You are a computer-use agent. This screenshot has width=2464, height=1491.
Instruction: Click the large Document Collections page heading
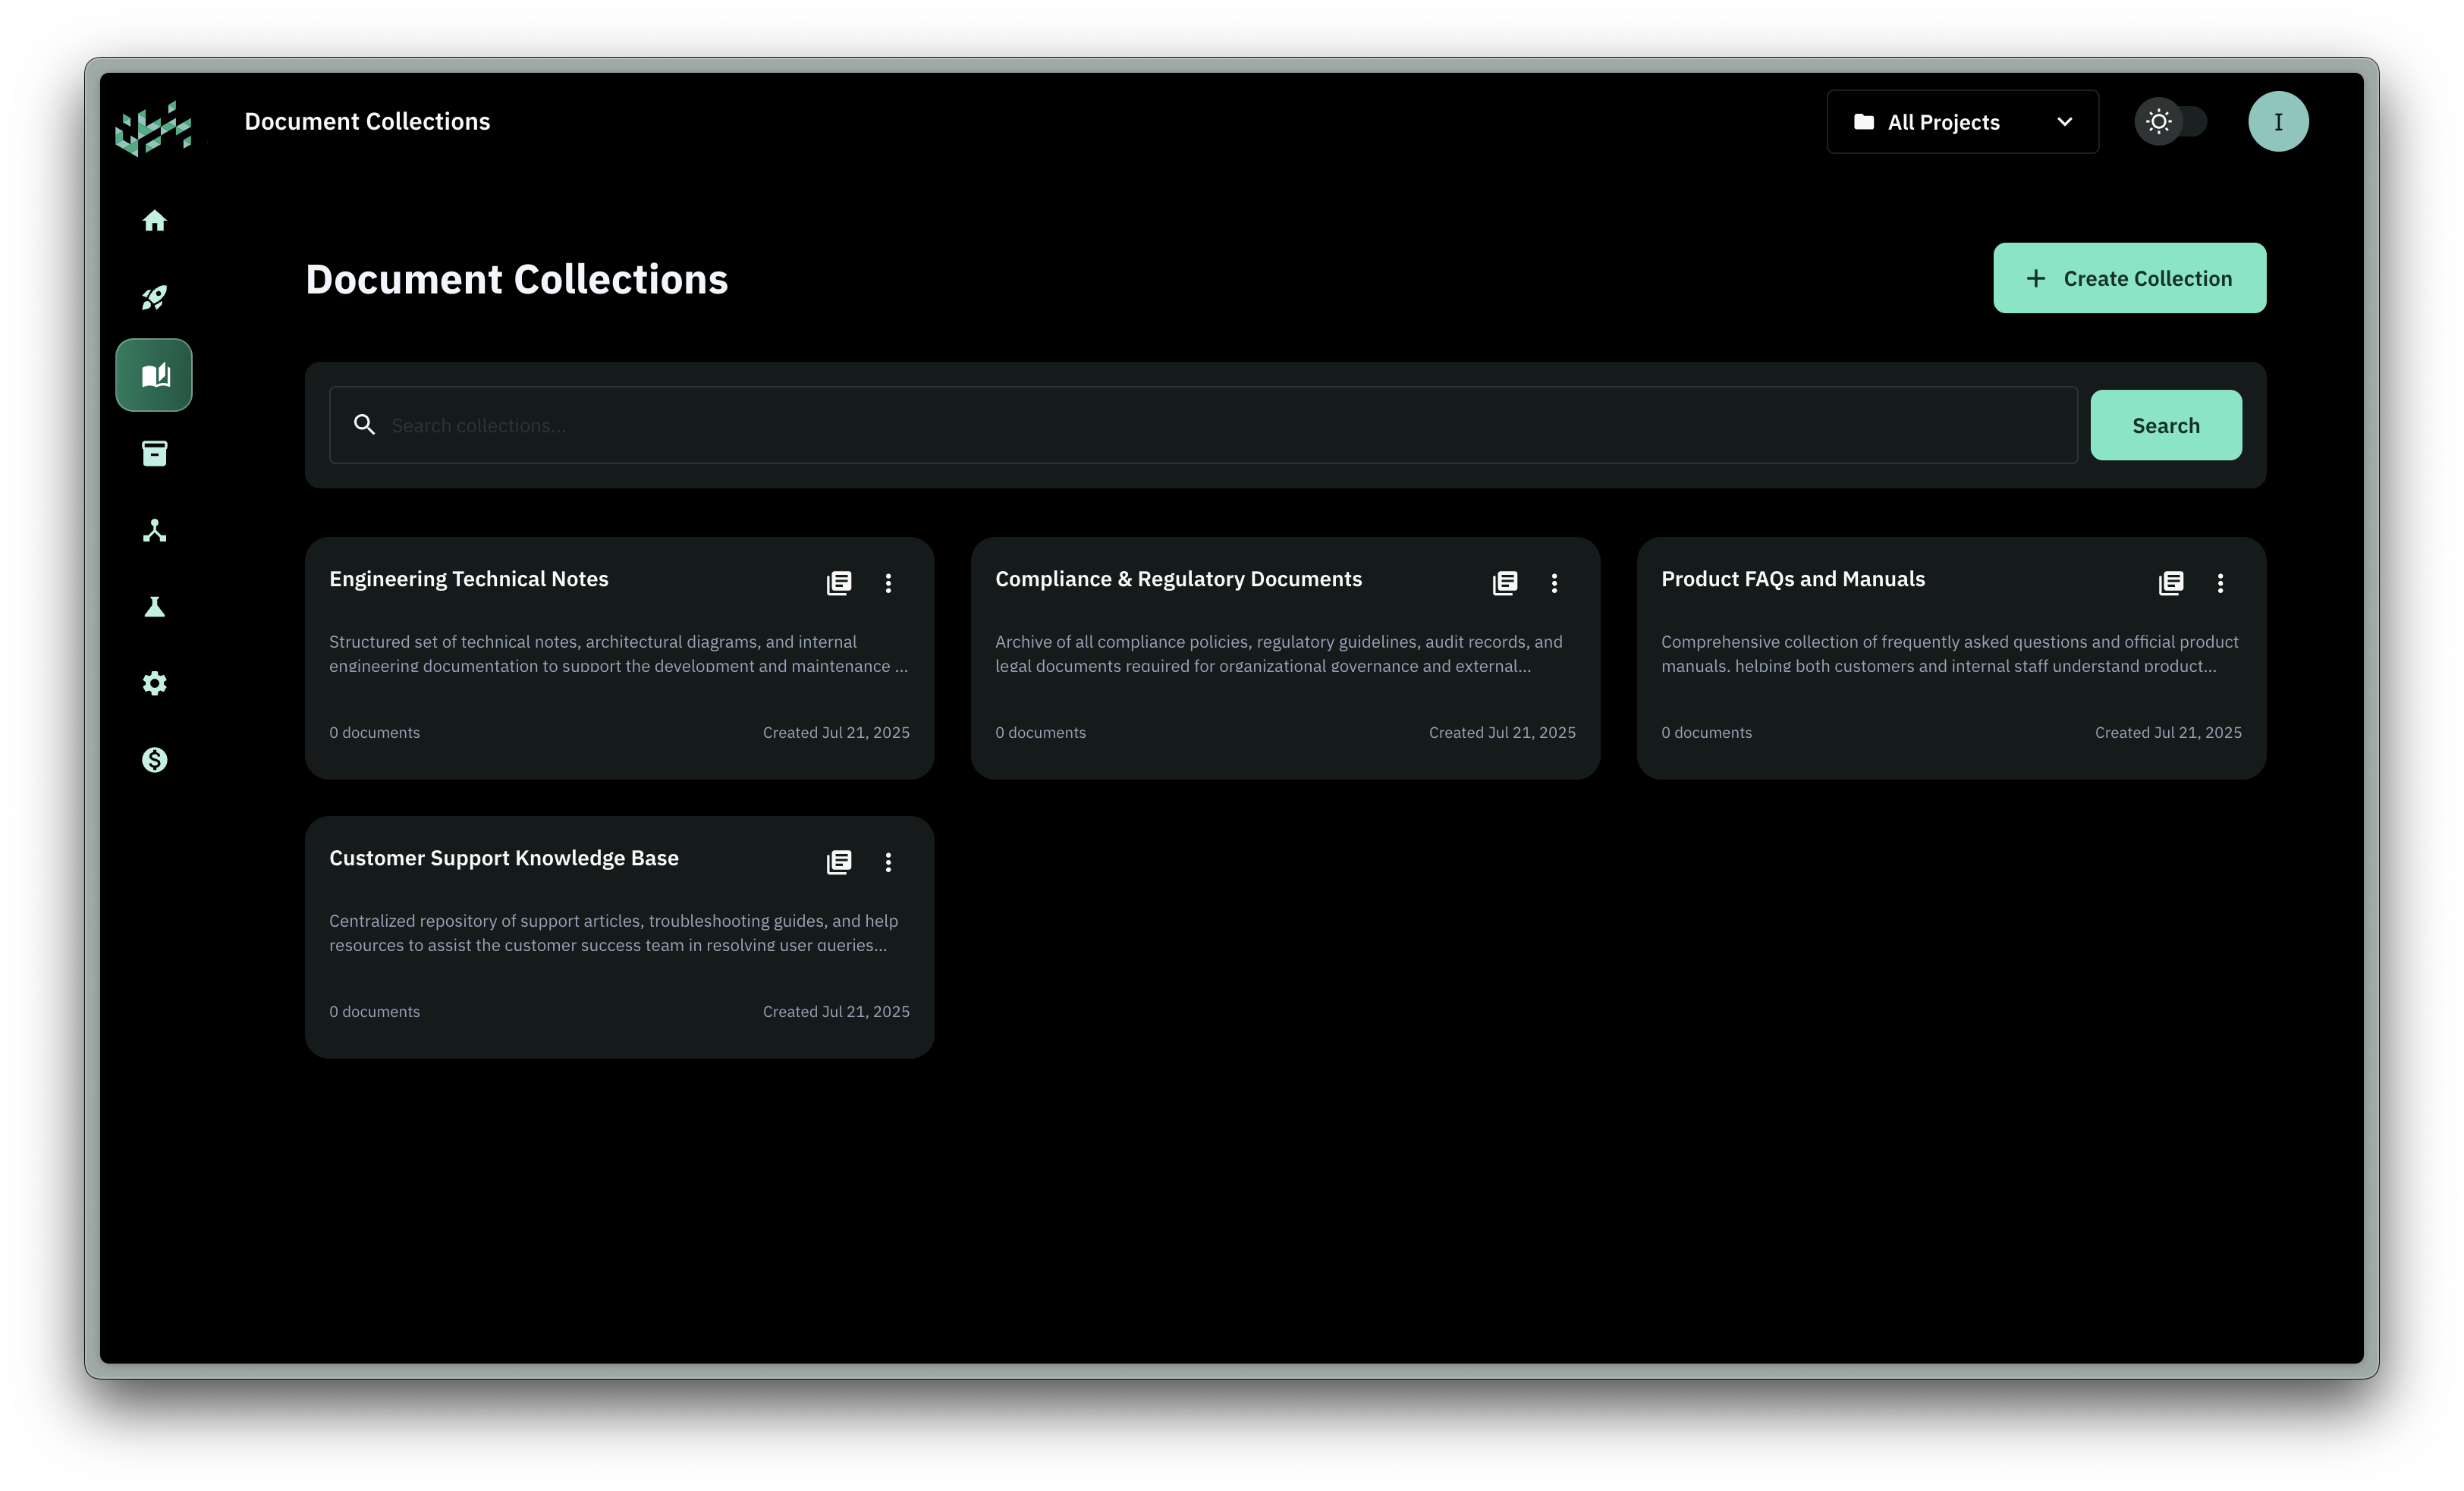point(517,279)
